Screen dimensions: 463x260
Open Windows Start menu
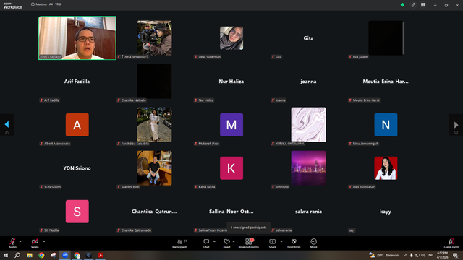[x=6, y=255]
